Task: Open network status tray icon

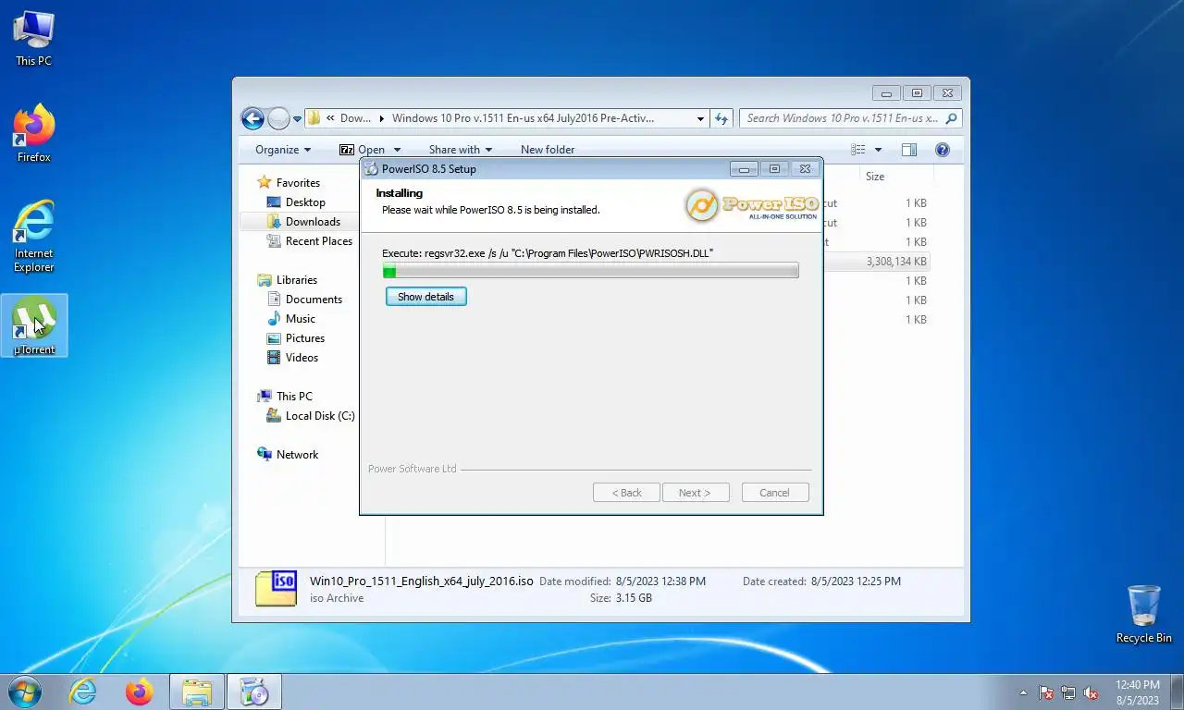Action: coord(1068,692)
